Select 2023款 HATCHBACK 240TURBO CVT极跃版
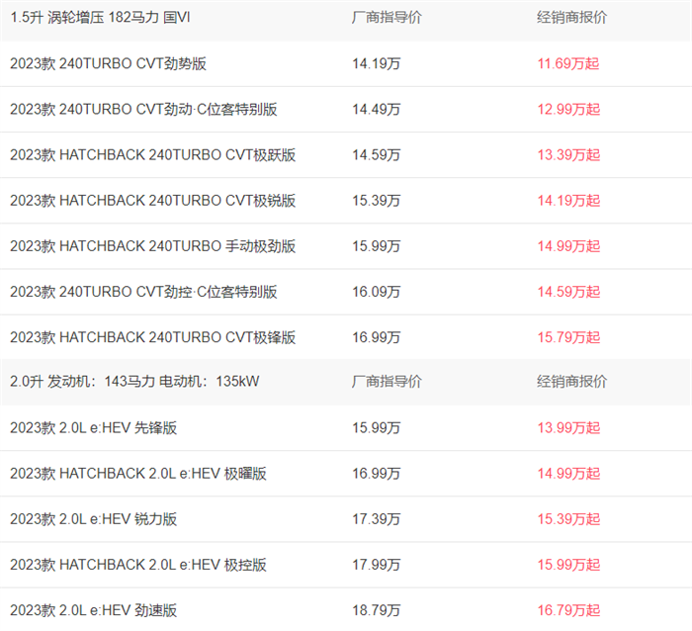 click(152, 155)
